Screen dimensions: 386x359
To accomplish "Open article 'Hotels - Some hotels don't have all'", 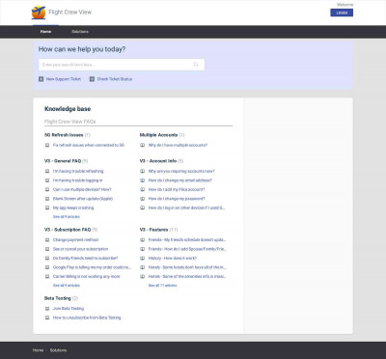I will pyautogui.click(x=187, y=267).
